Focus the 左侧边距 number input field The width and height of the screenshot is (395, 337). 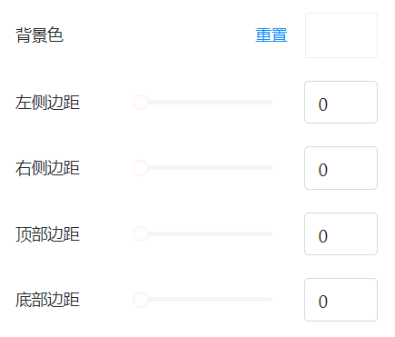tap(341, 103)
